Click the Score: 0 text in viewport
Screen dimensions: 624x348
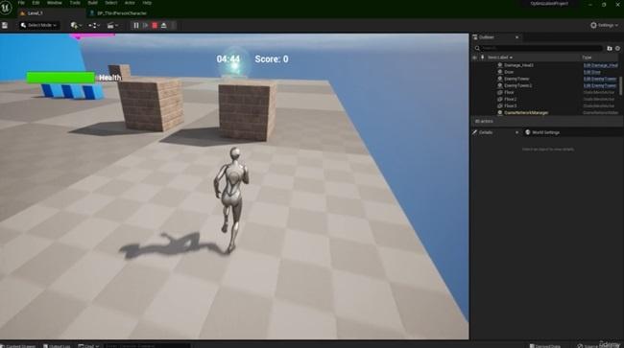click(x=272, y=59)
